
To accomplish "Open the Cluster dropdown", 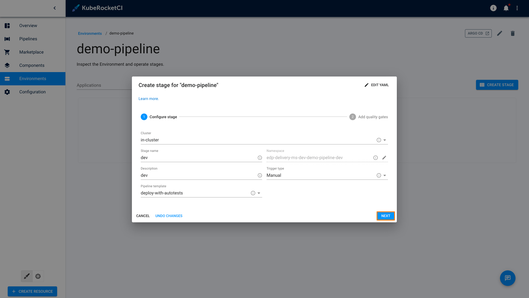I will [385, 140].
